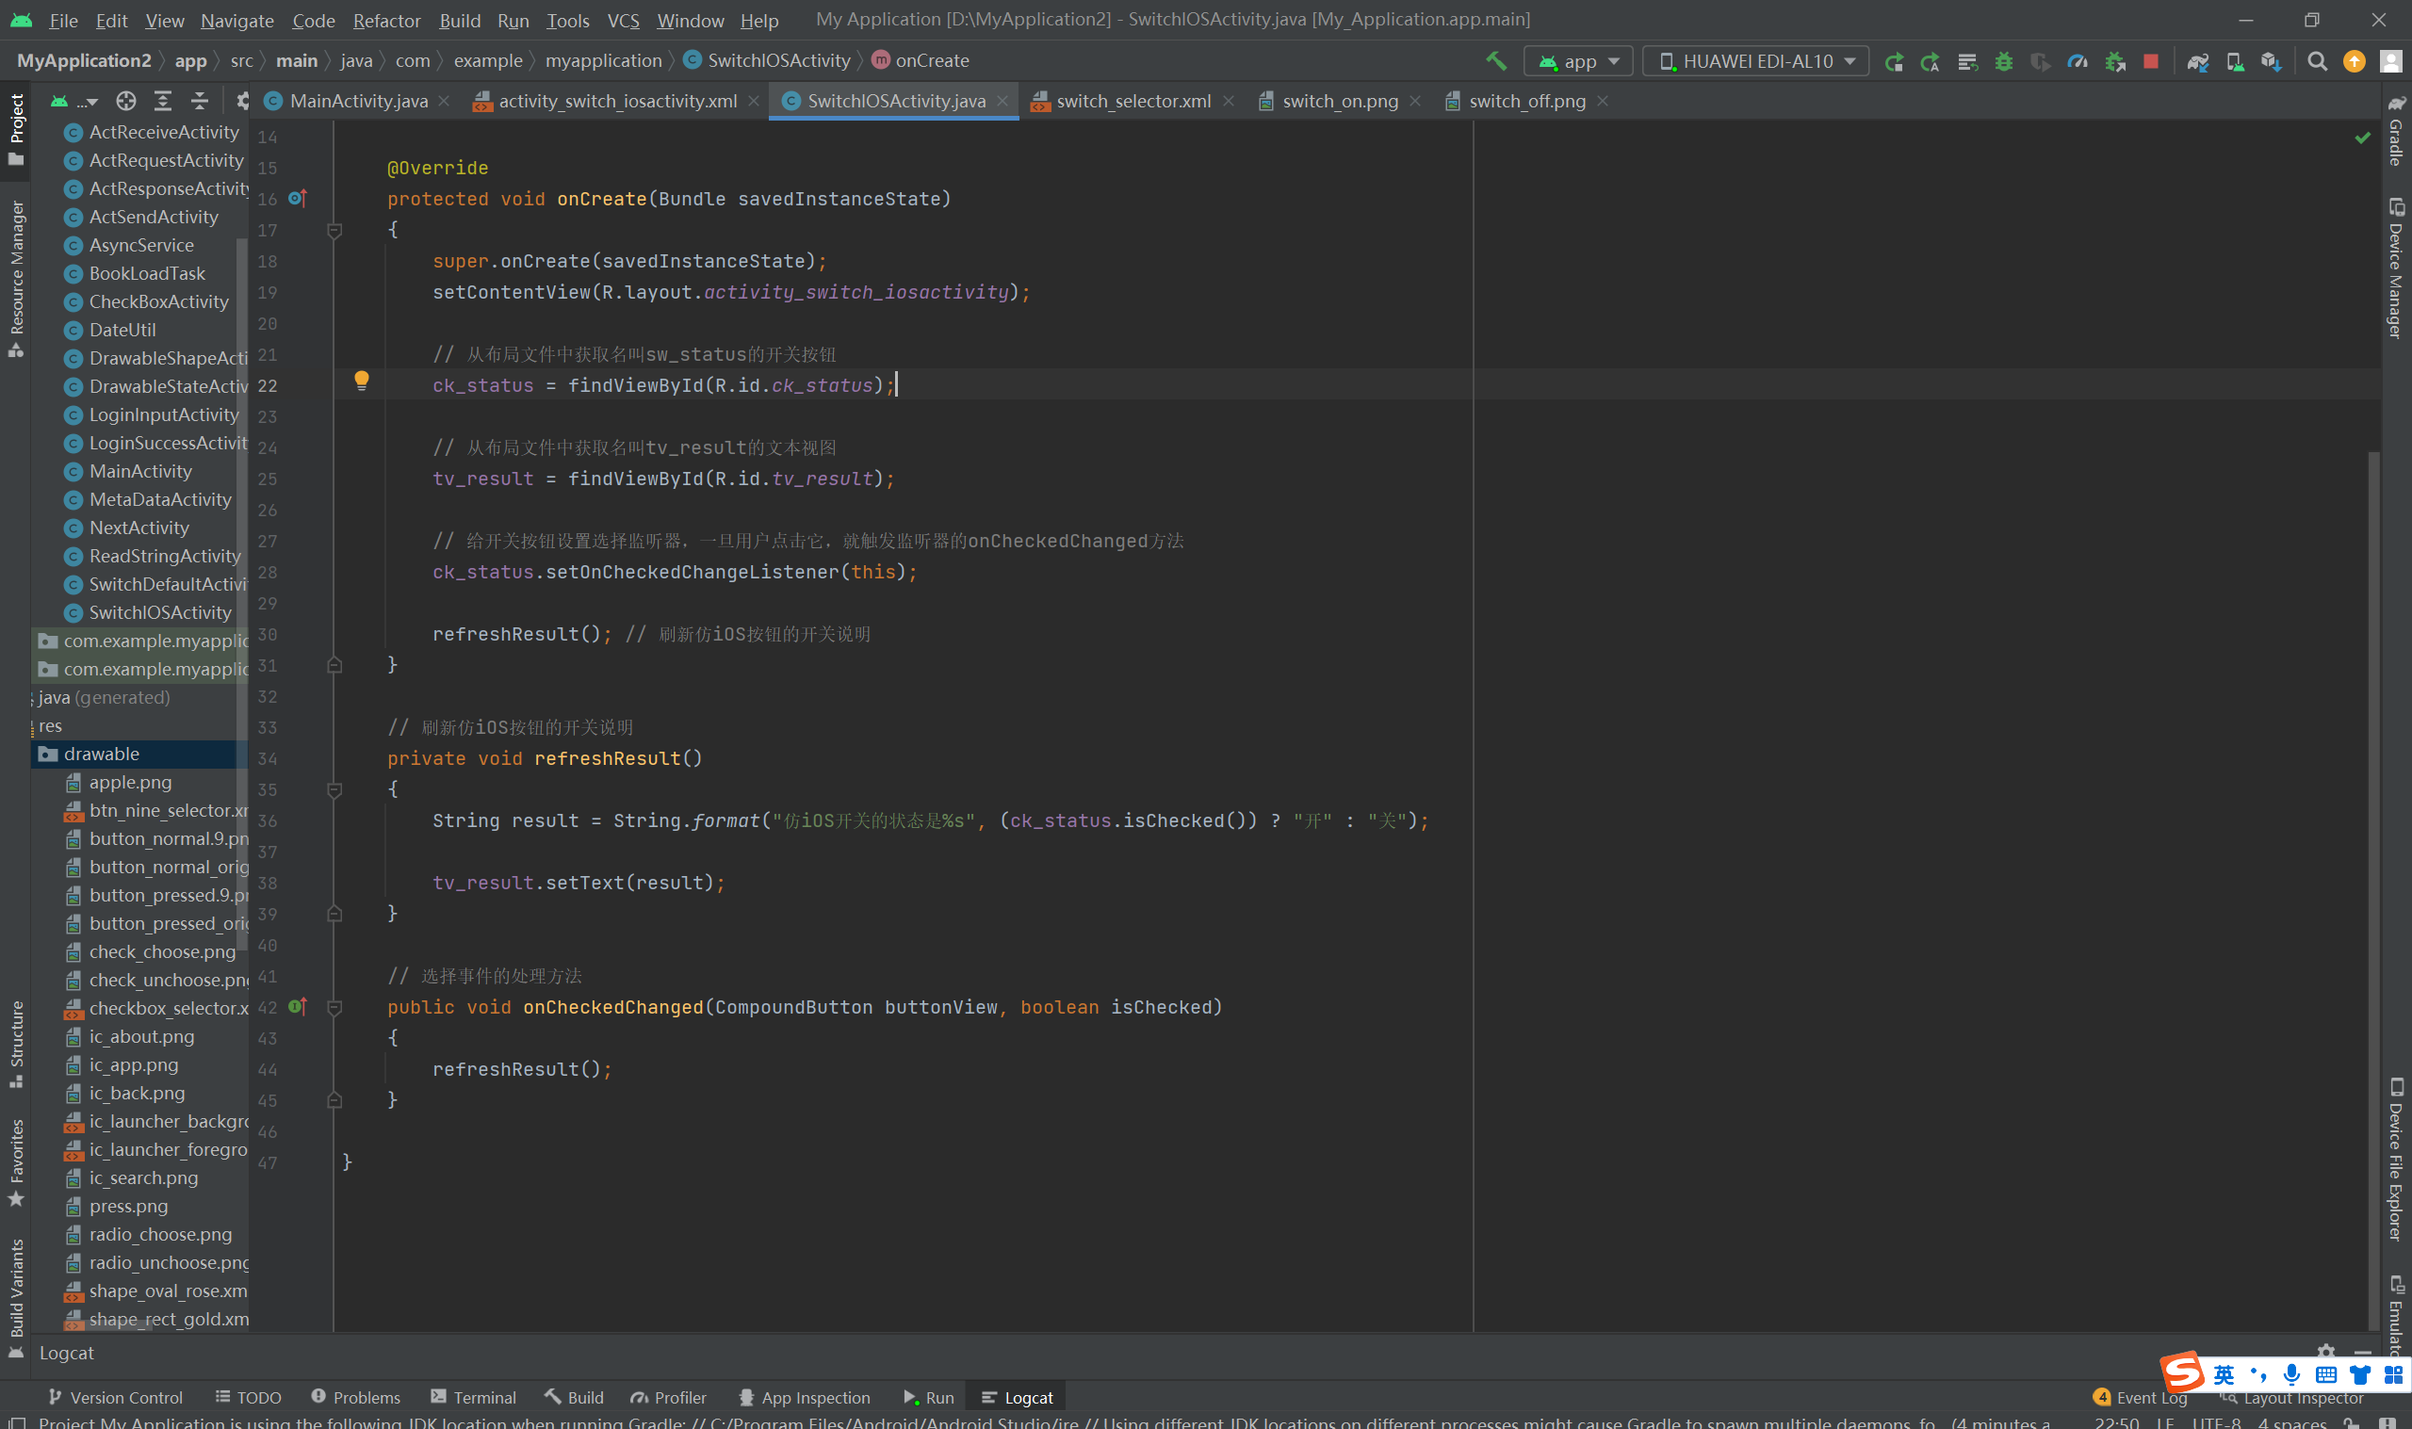Click the Debug app bug icon
2412x1429 pixels.
point(2004,61)
